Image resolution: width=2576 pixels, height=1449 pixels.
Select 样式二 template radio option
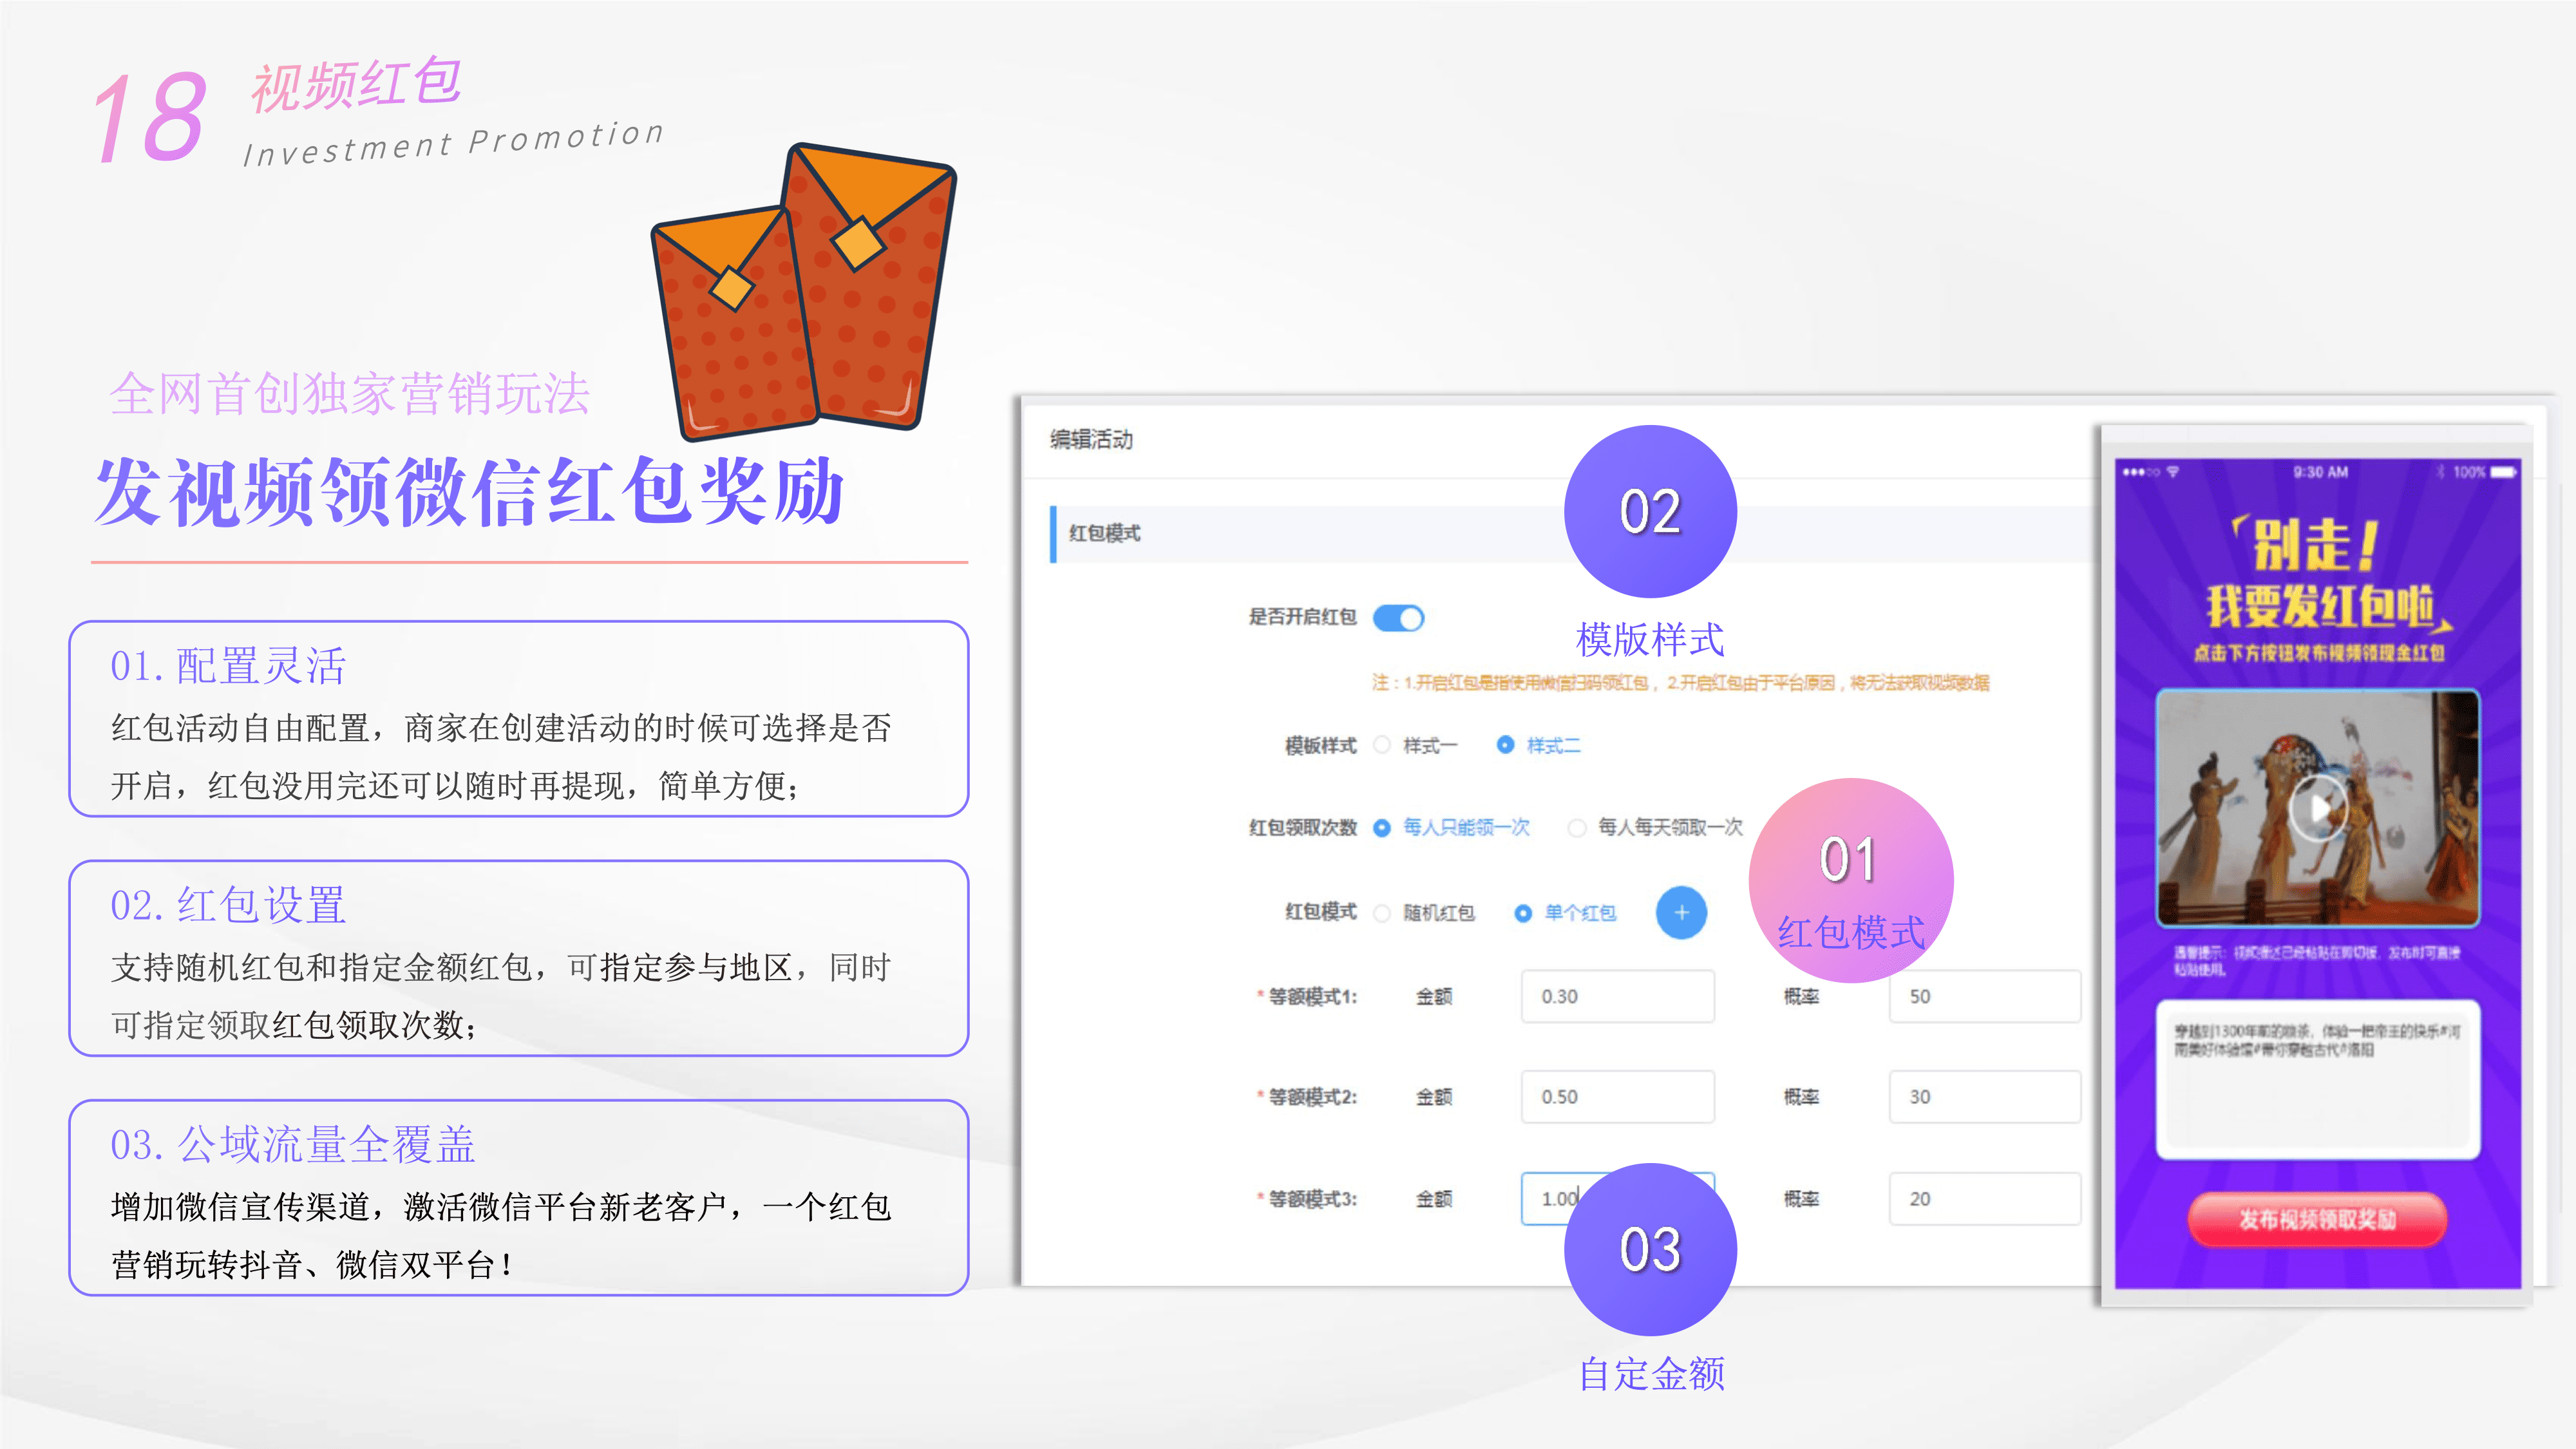click(x=1505, y=745)
